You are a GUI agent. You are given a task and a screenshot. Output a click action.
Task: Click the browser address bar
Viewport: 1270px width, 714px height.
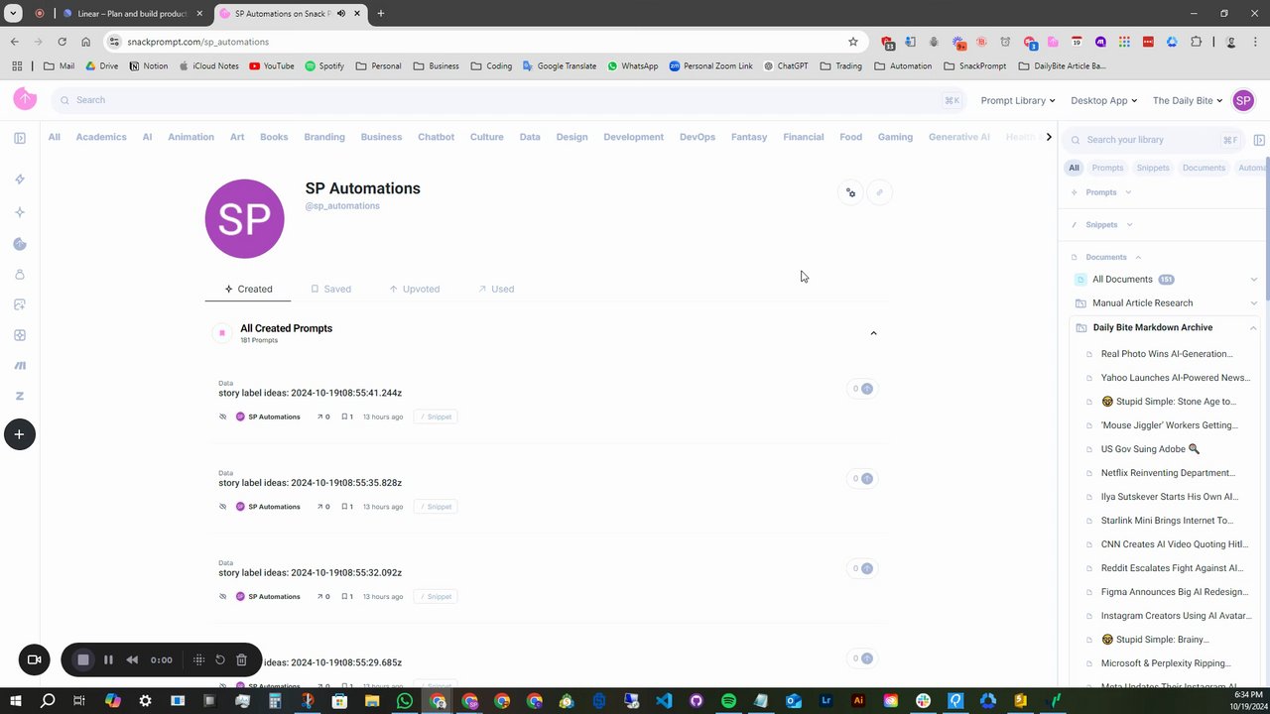[483, 42]
